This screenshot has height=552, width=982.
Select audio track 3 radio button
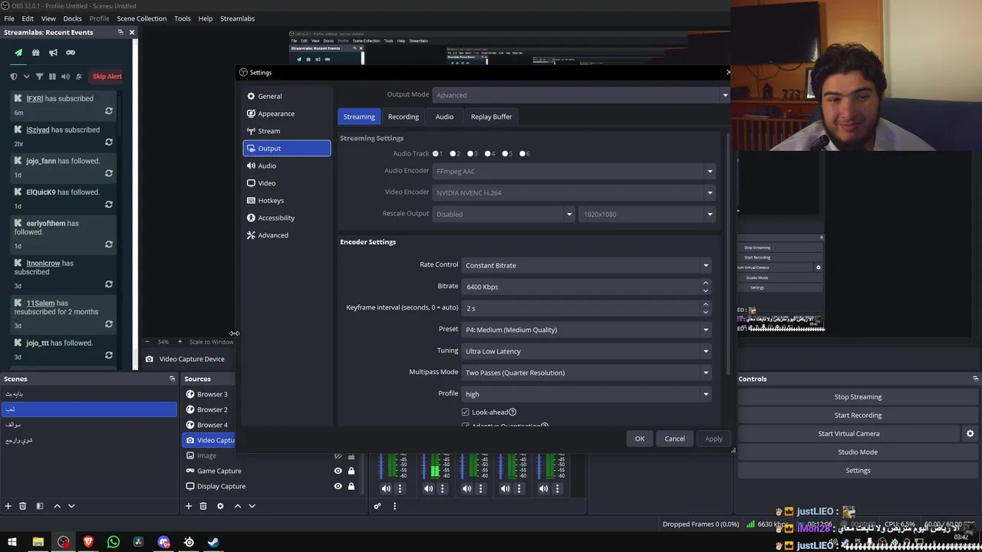tap(471, 153)
